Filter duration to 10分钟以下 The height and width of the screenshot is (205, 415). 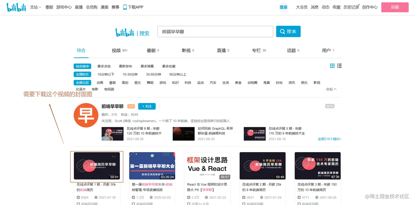[106, 75]
